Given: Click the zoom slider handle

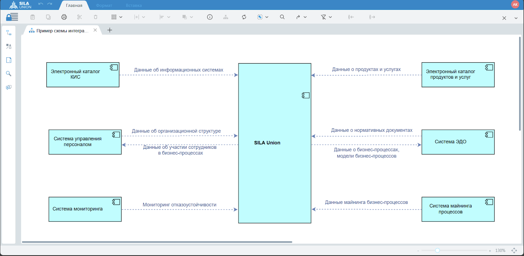Looking at the screenshot, I should 437,250.
